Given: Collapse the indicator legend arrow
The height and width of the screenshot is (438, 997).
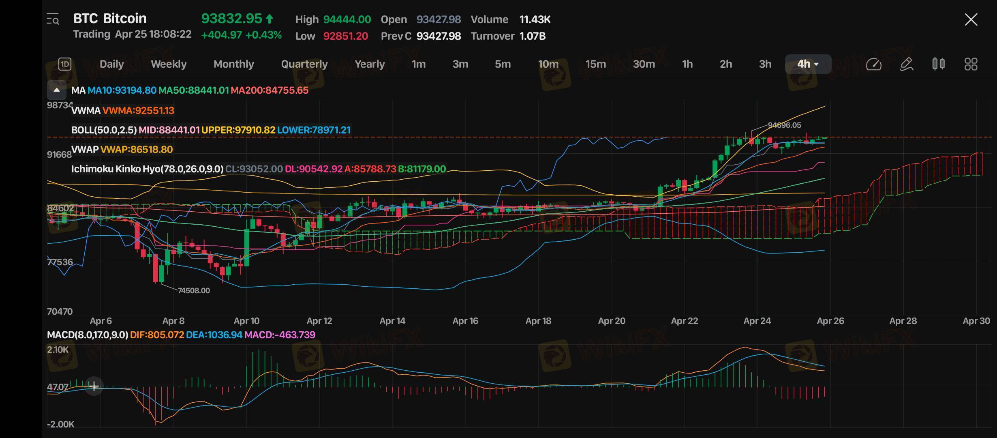Looking at the screenshot, I should [x=57, y=90].
